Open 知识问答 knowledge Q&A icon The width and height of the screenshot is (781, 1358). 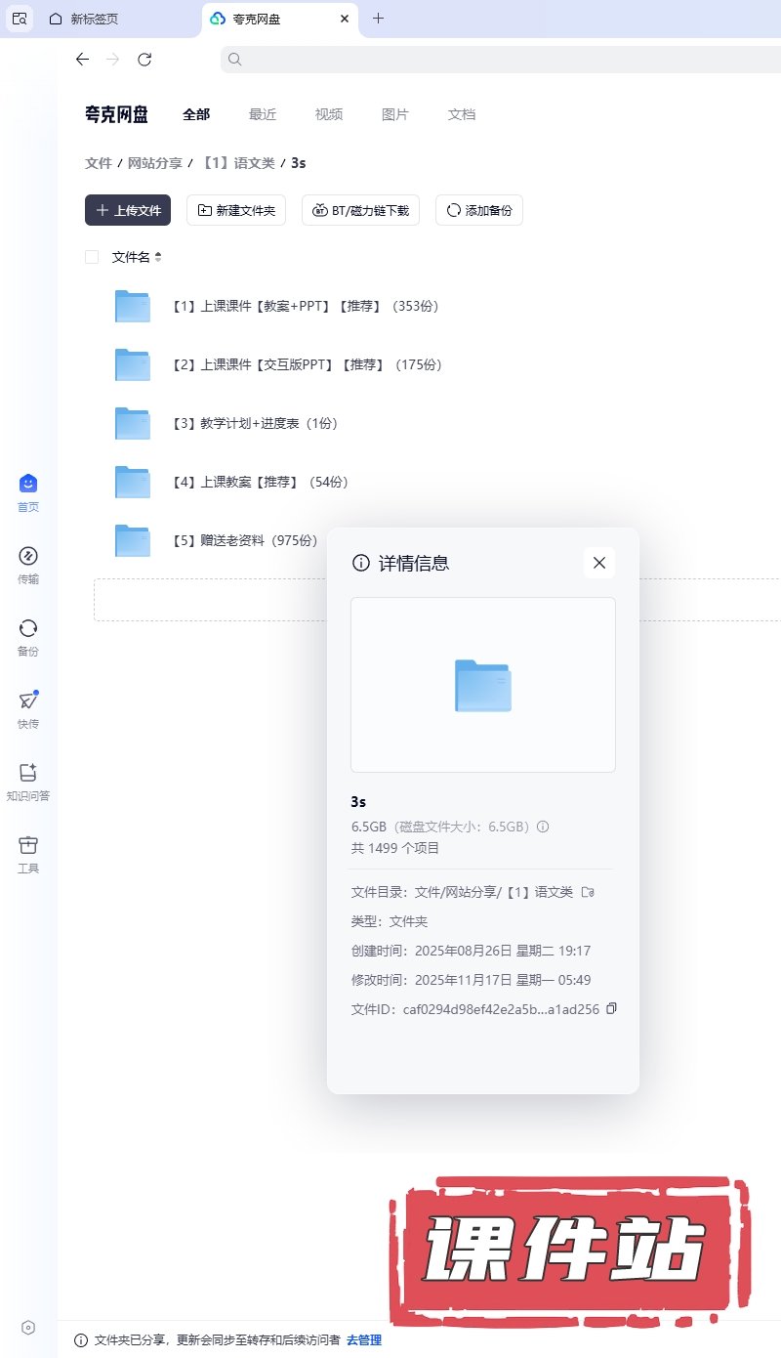point(28,774)
